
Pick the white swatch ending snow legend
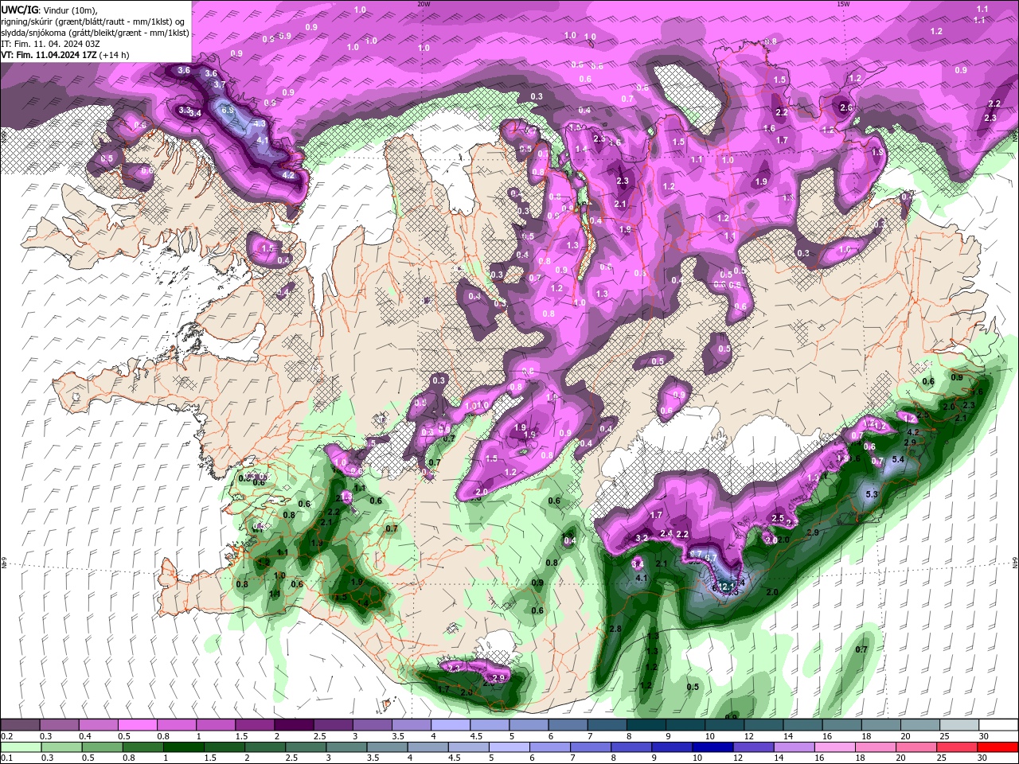coord(998,725)
